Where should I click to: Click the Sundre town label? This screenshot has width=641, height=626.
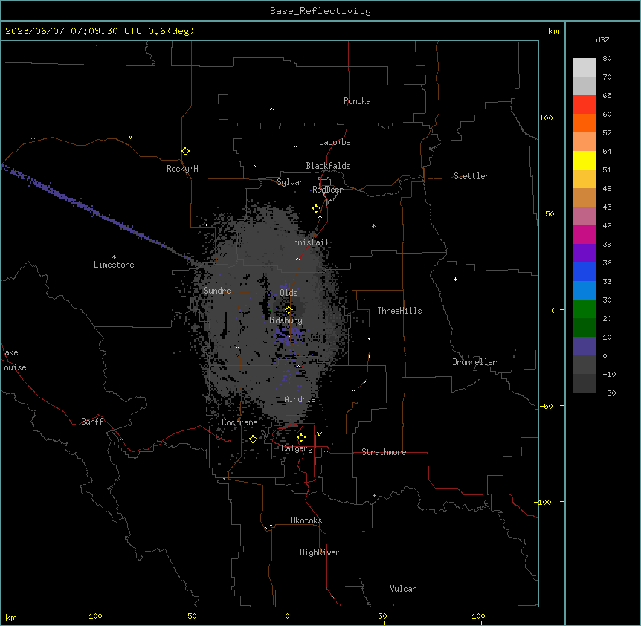(217, 291)
